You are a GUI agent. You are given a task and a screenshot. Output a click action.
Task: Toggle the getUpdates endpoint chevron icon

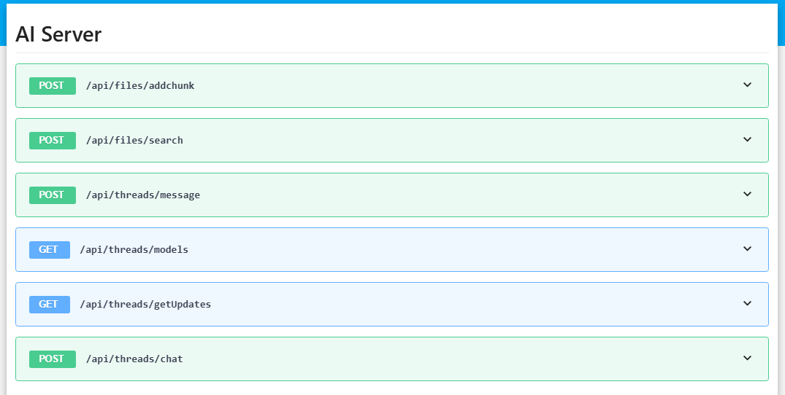[747, 304]
